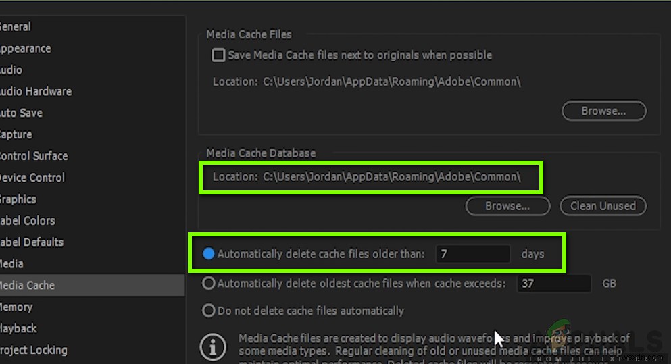Open the General preferences category
This screenshot has height=364, width=671.
coord(15,27)
